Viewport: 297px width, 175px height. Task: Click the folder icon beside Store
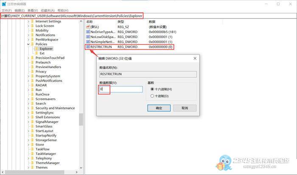[x=32, y=145]
